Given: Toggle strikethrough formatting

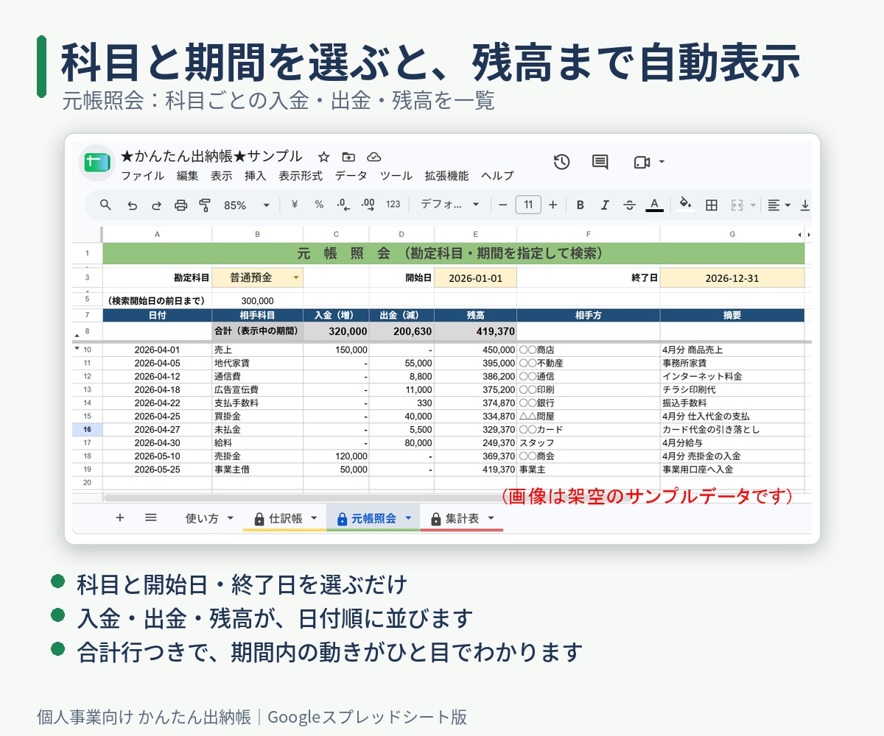Looking at the screenshot, I should point(629,205).
